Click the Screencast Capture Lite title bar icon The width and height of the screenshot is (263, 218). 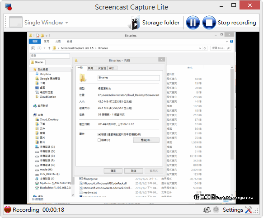click(x=8, y=7)
